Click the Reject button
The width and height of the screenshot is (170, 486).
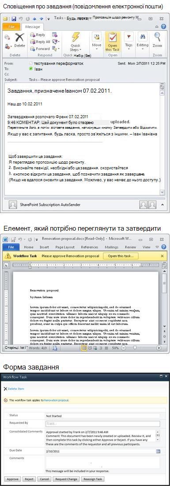click(30, 479)
